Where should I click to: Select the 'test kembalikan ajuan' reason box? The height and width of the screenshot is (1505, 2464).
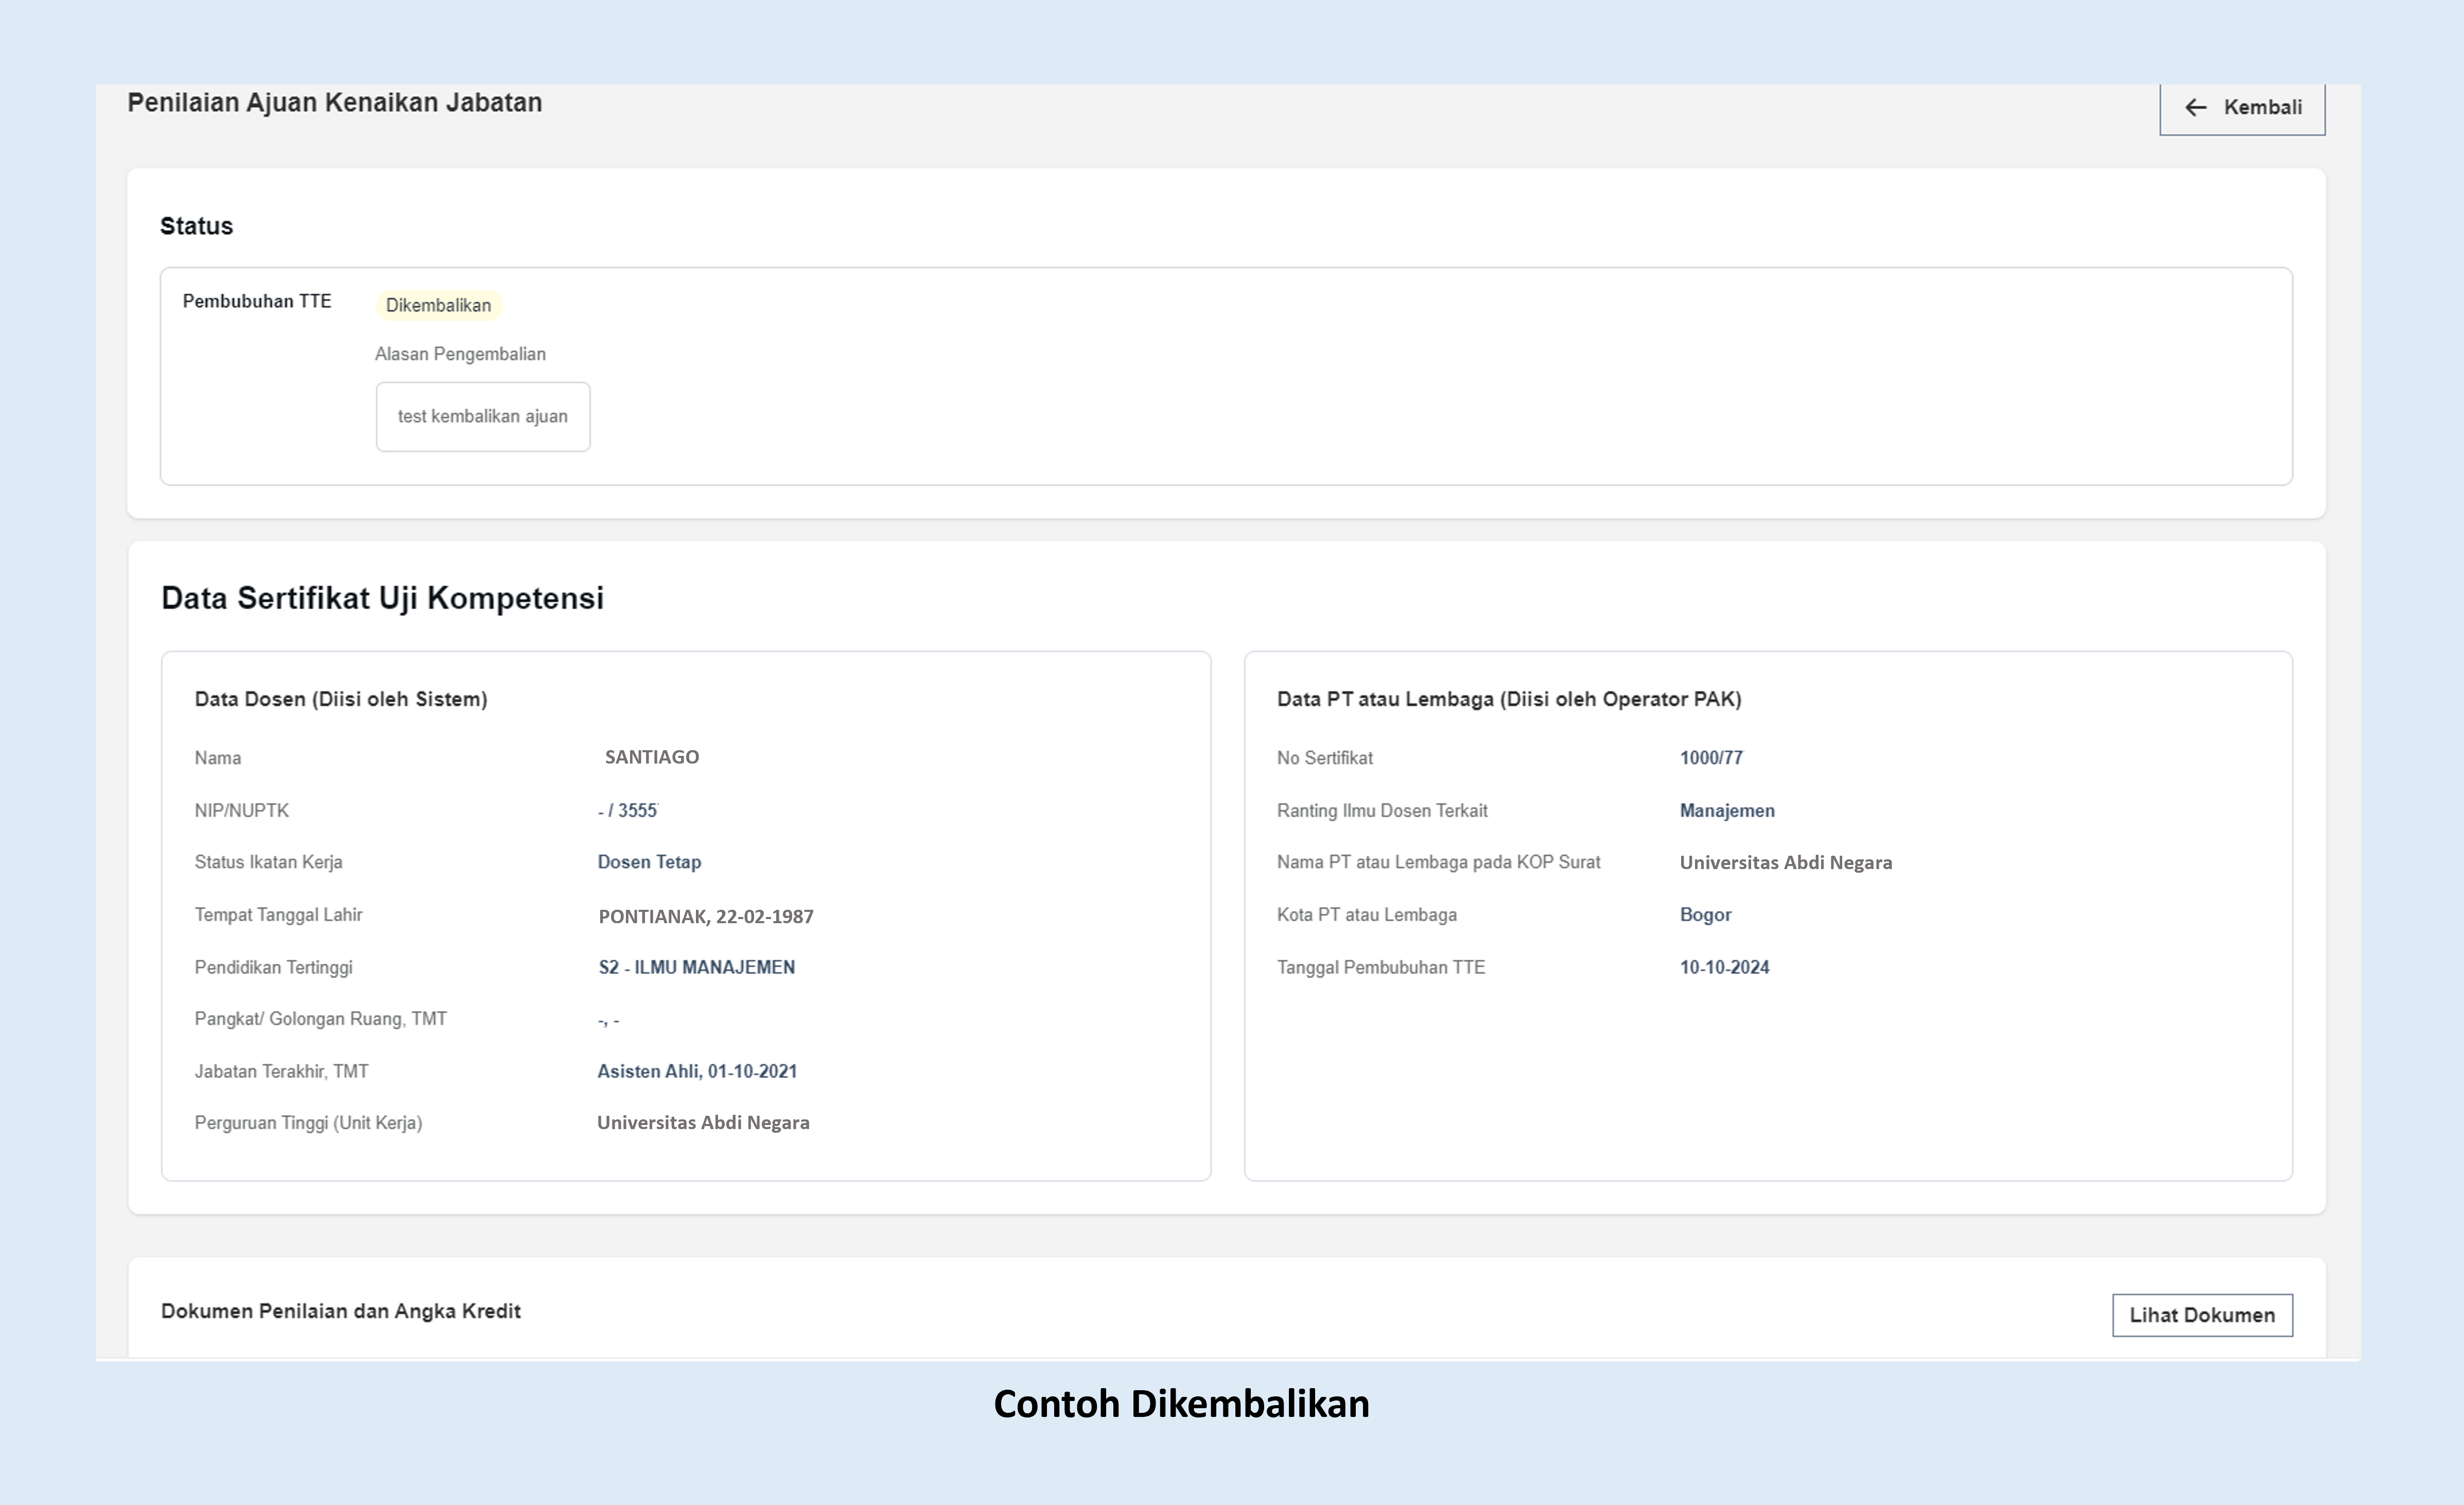(483, 416)
